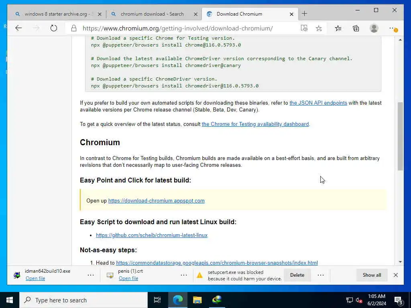This screenshot has width=411, height=308.
Task: Open the Favorites list icon
Action: (338, 28)
